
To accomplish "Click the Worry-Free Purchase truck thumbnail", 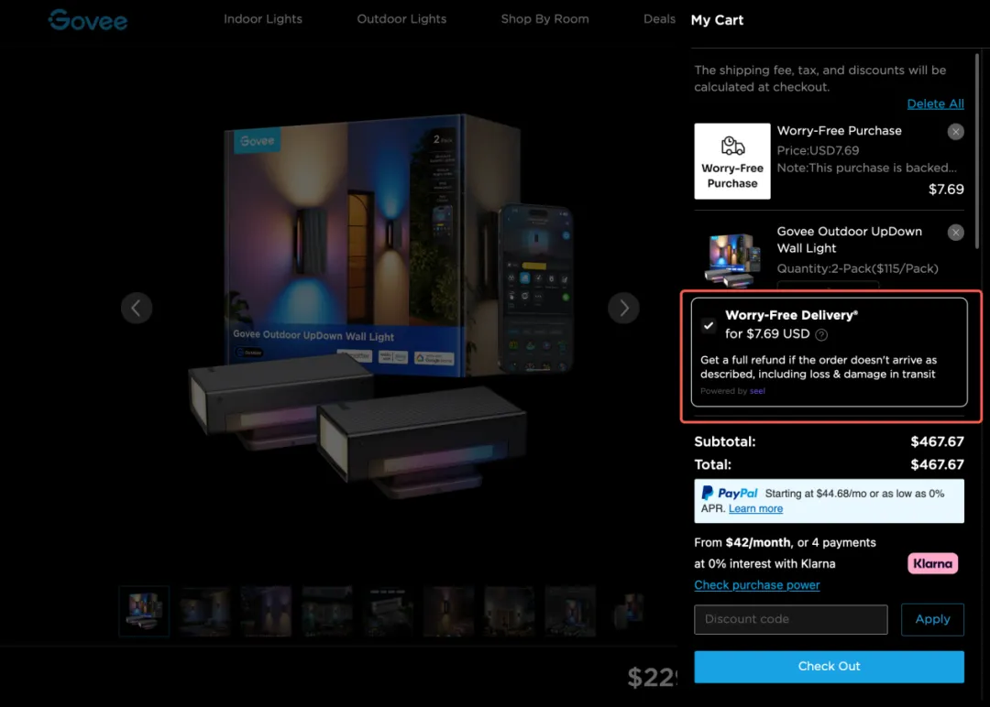I will coord(732,161).
